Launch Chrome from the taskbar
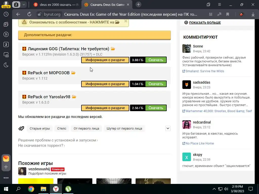The height and width of the screenshot is (194, 259). point(31,189)
